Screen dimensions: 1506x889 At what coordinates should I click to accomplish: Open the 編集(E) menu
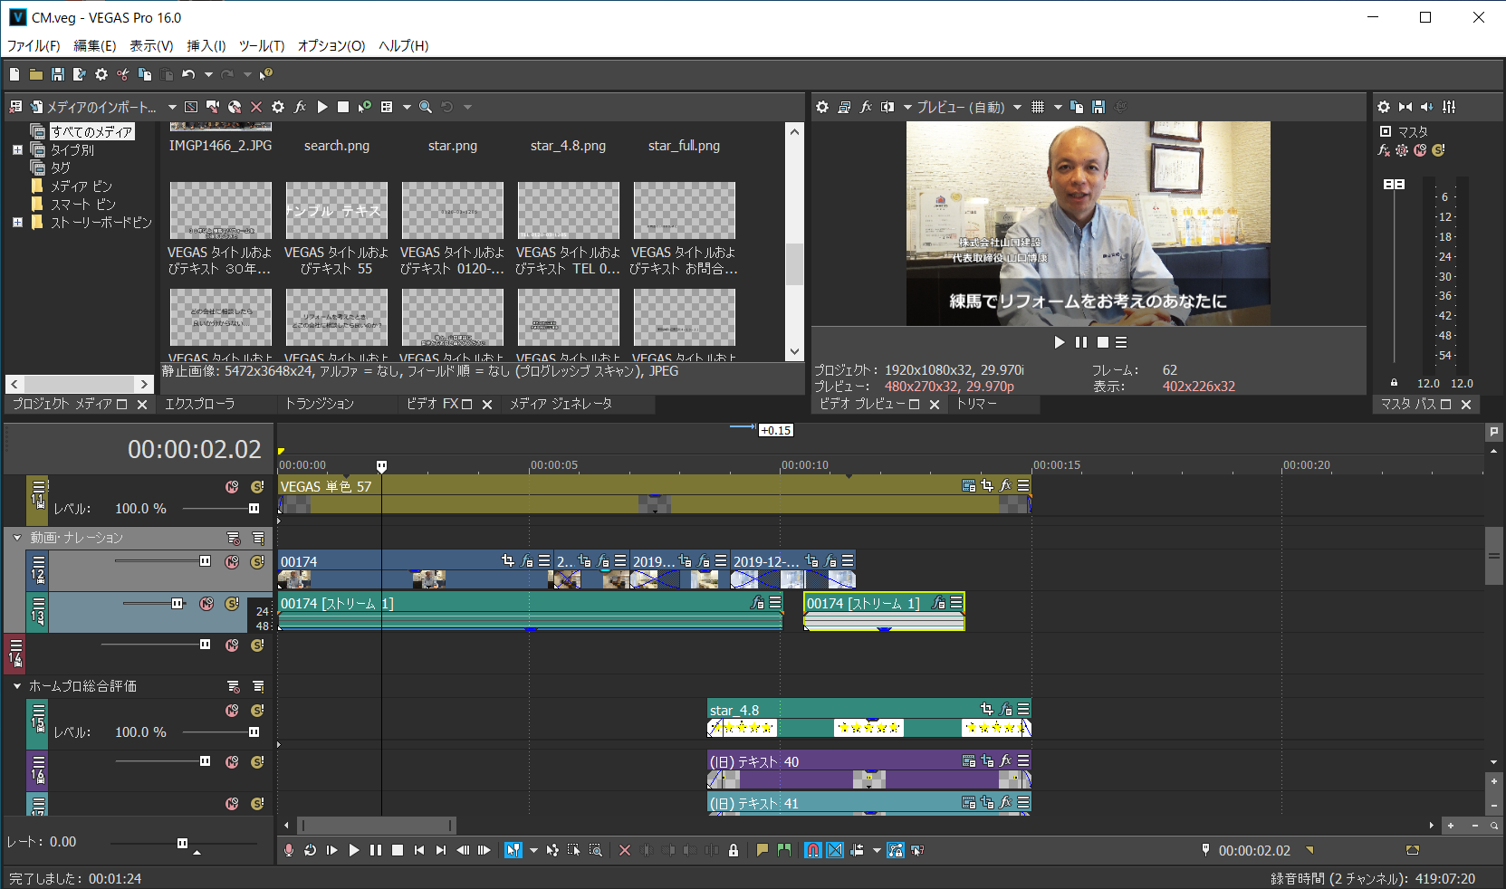pyautogui.click(x=94, y=45)
